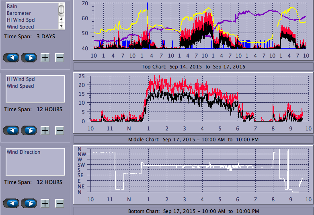Go back in time on the middle chart
Screen dimensions: 314x215
[x=11, y=130]
